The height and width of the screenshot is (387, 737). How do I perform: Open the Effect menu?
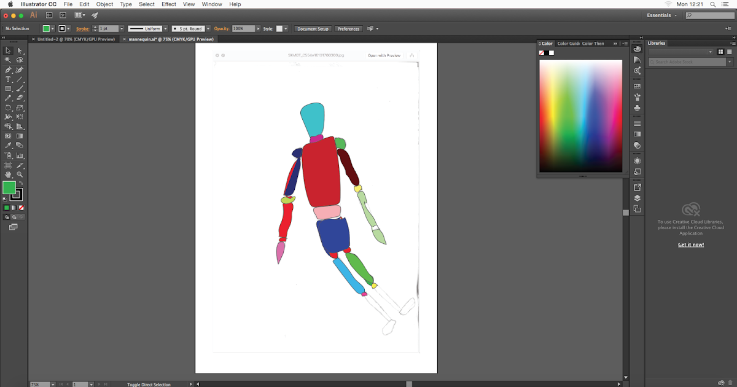[169, 4]
